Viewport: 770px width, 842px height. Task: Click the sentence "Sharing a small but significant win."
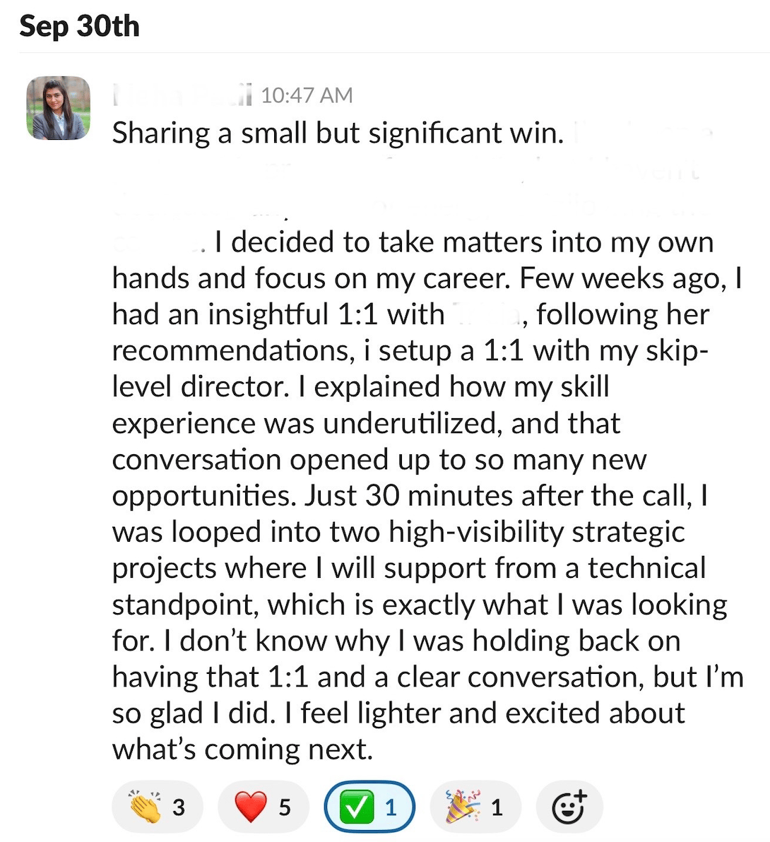click(x=338, y=133)
